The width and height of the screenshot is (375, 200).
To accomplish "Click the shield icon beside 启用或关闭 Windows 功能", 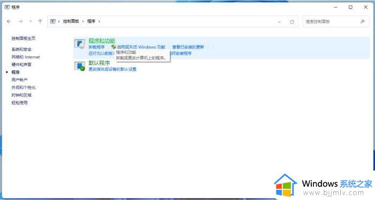I will [x=114, y=47].
